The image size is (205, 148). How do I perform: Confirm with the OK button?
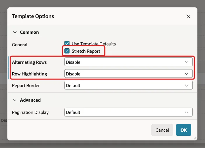click(183, 130)
